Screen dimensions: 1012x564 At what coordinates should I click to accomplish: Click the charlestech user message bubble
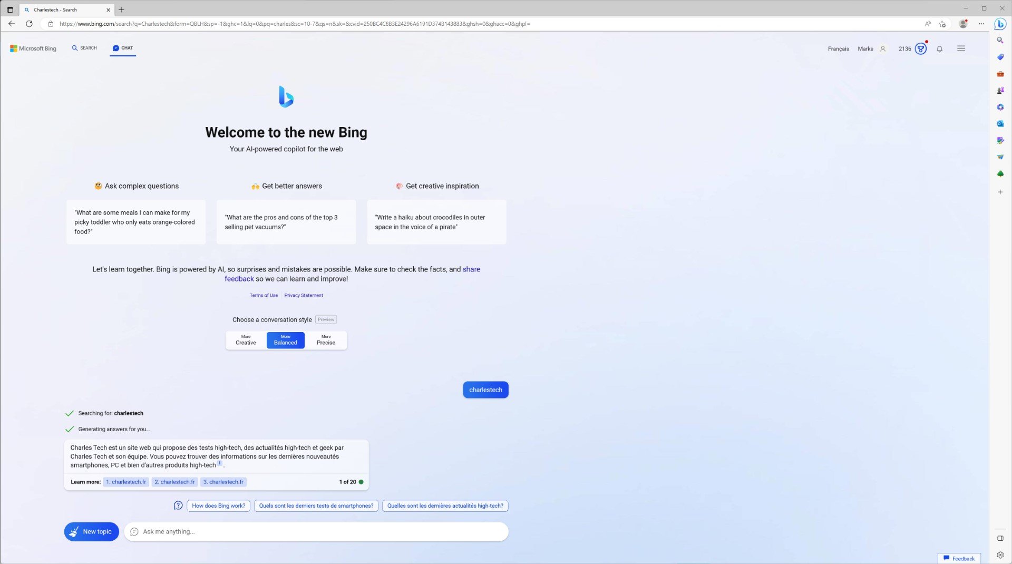click(485, 390)
